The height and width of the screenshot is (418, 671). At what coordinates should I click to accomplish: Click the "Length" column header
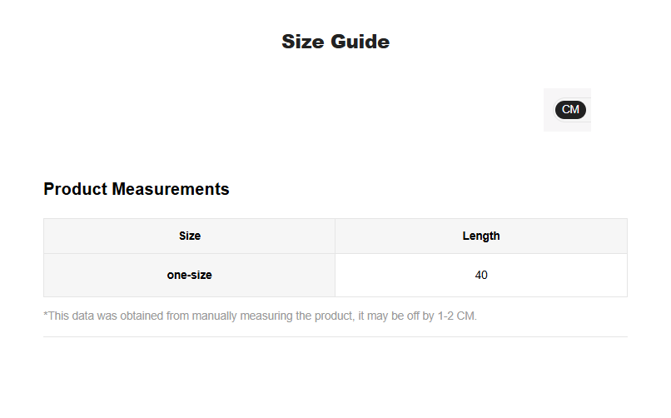481,236
